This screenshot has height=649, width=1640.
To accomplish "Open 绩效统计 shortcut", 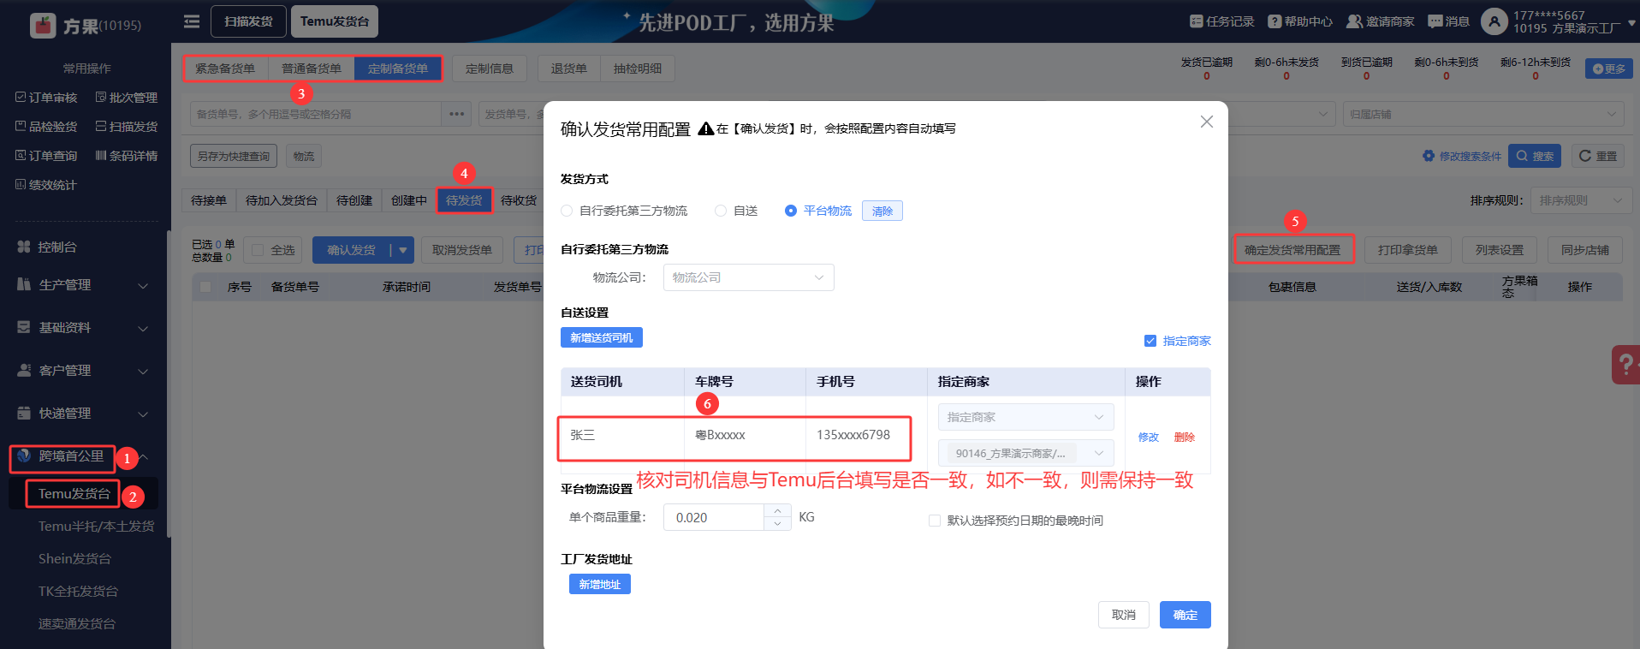I will coord(46,185).
